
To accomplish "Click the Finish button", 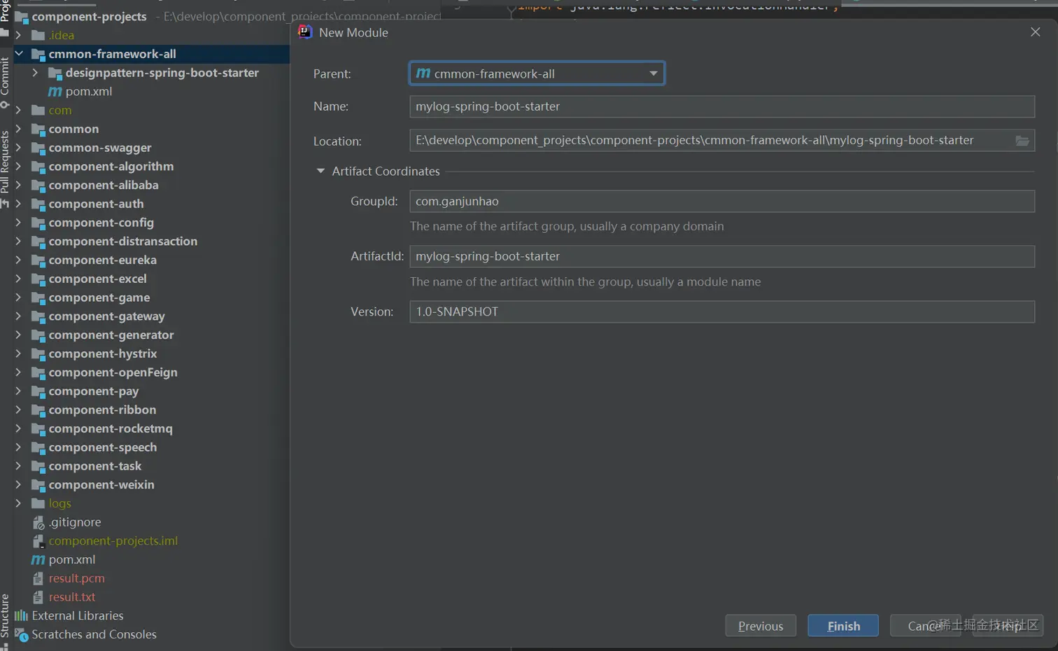I will [x=843, y=626].
